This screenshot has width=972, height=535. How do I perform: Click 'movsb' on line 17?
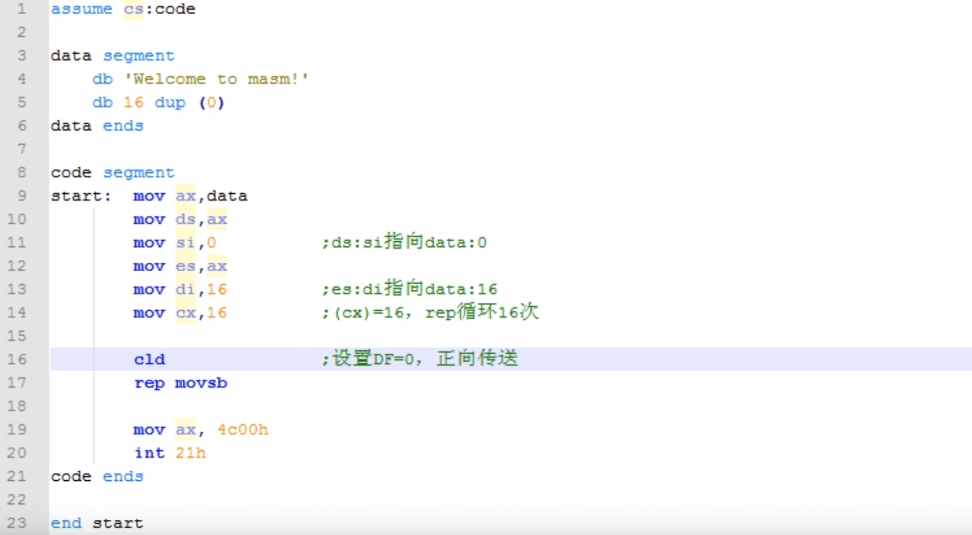pos(201,383)
